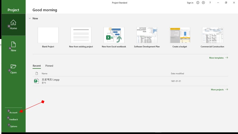
Task: Open the Home page in sidebar
Action: 14,25
